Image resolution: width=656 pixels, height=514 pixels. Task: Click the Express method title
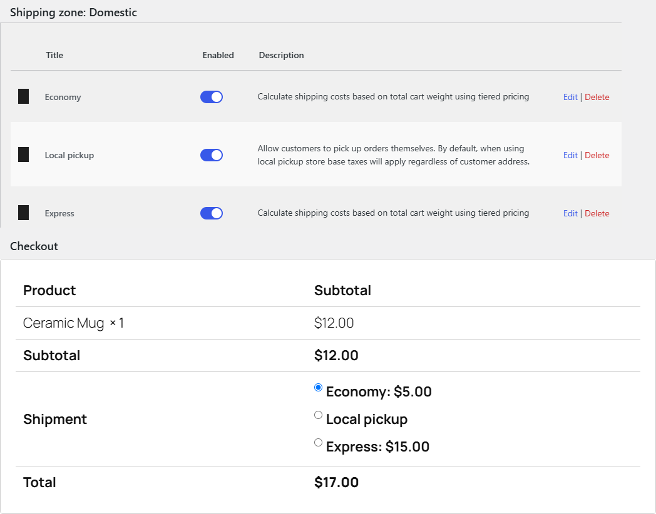click(x=59, y=213)
